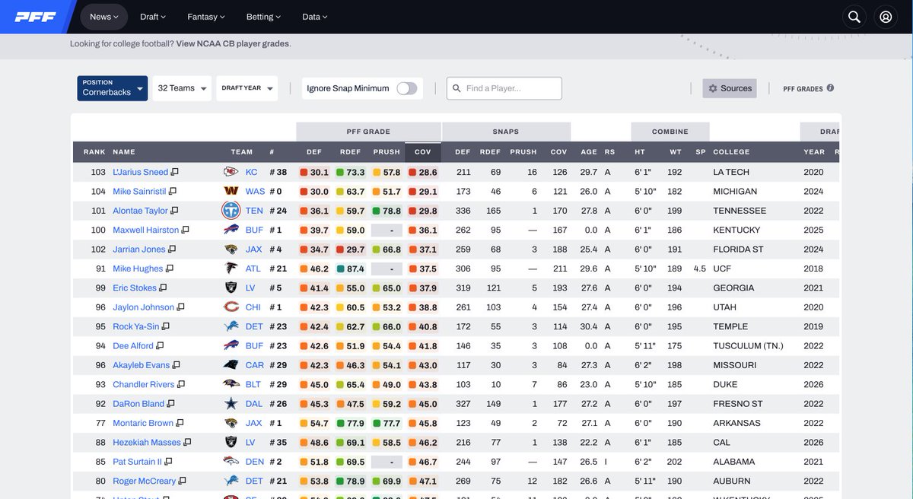Click L'Jarius Sneed's red DEF grade 30.1
This screenshot has height=499, width=913.
[x=314, y=173]
